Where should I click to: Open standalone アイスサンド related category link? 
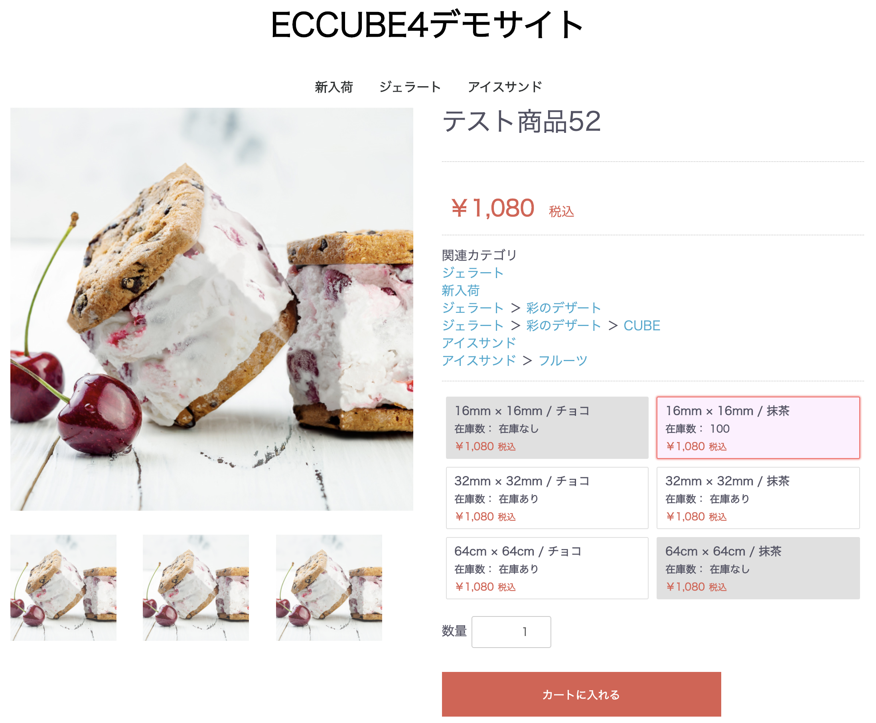coord(479,343)
